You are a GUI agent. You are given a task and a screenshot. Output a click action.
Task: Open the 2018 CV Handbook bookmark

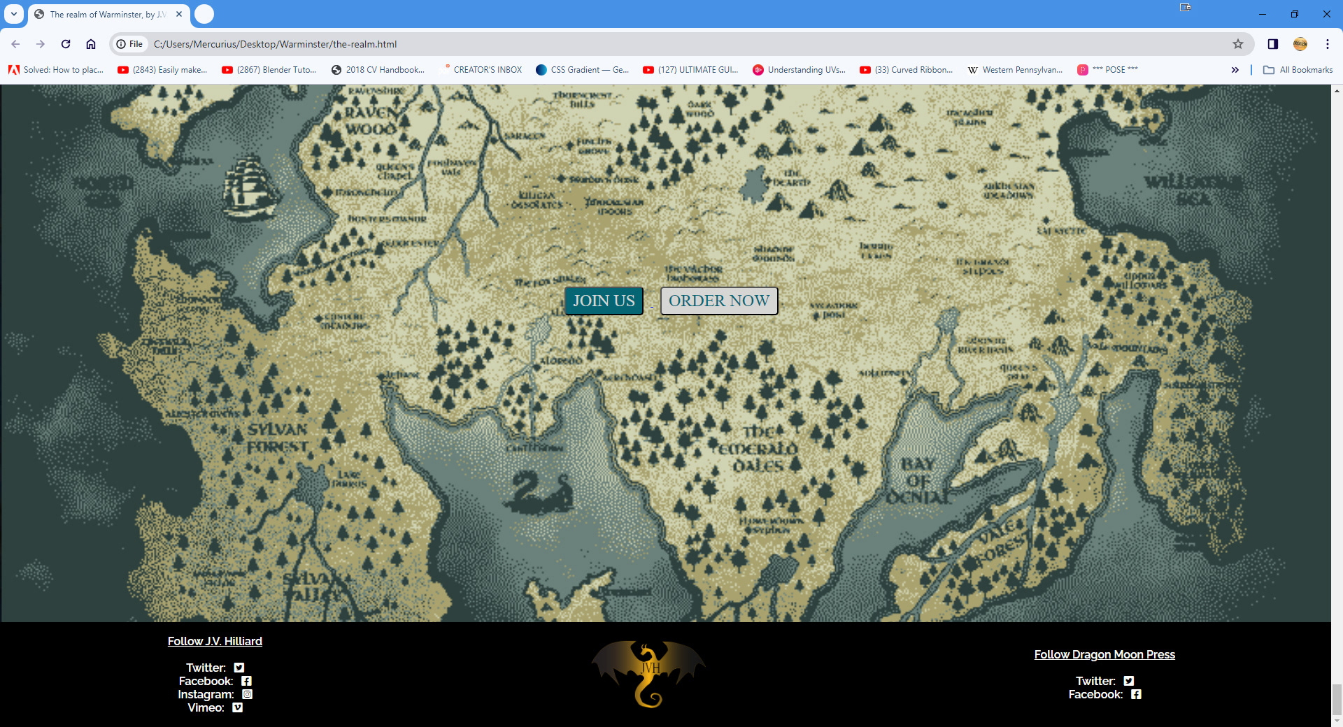(378, 70)
